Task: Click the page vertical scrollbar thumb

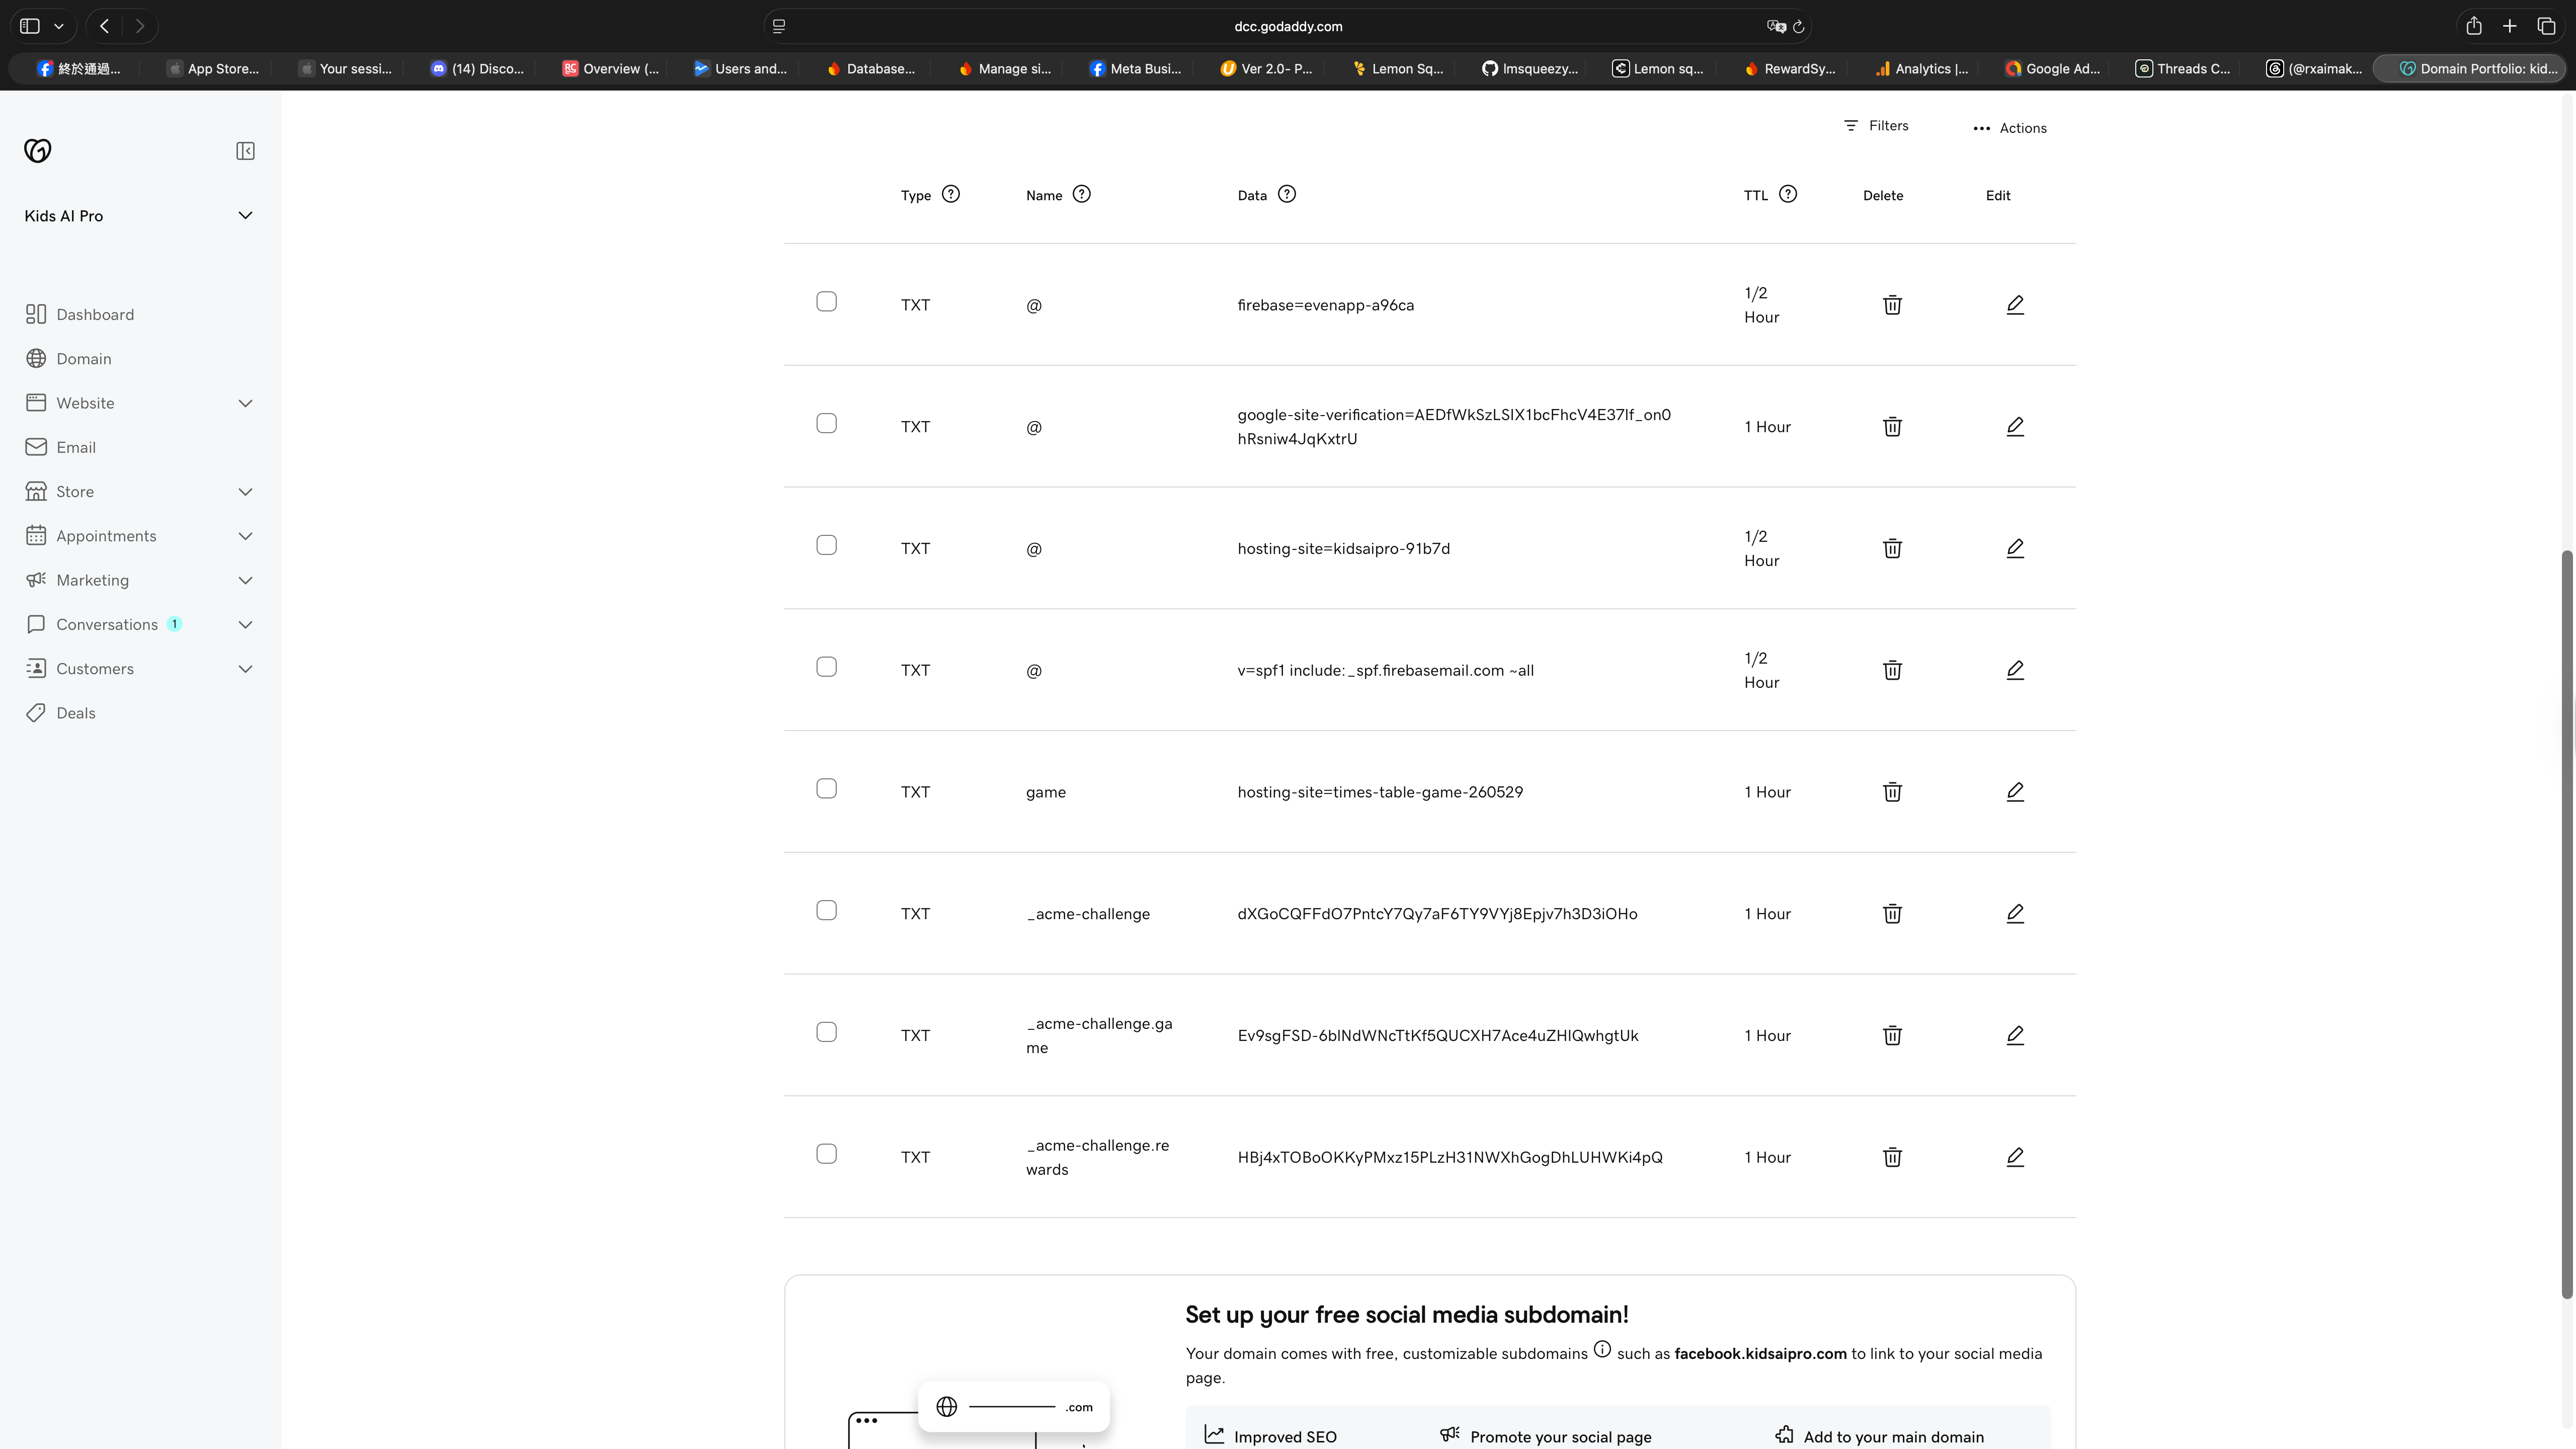Action: [2567, 925]
